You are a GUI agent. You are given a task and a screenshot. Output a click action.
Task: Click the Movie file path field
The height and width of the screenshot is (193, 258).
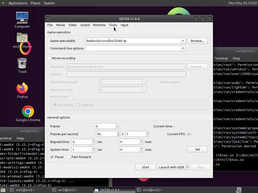coord(126,67)
